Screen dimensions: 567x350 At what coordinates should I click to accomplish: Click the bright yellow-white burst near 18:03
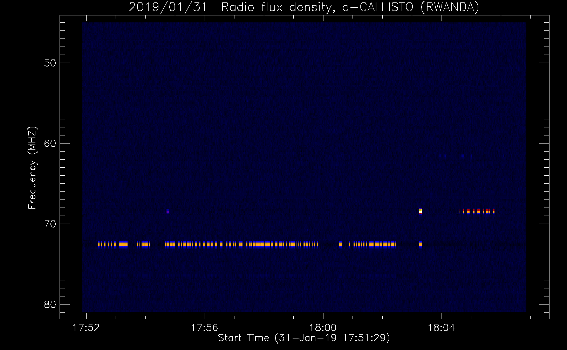click(421, 211)
